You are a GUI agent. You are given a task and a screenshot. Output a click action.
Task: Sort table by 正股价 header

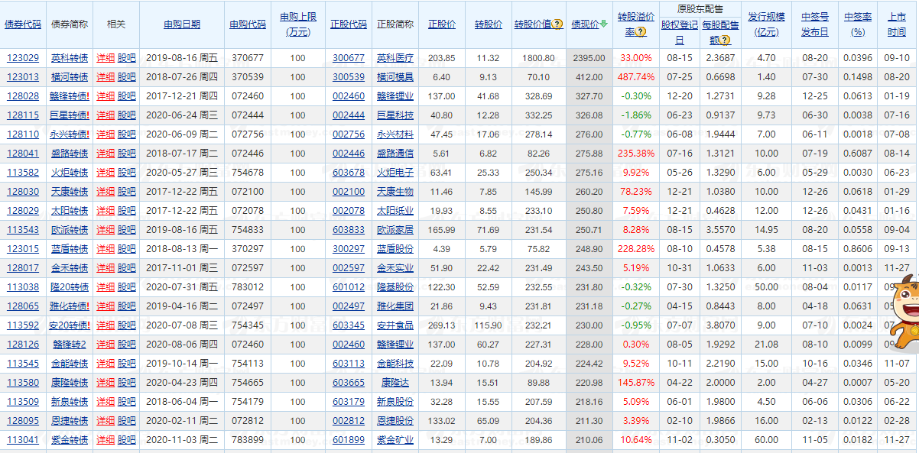(441, 24)
